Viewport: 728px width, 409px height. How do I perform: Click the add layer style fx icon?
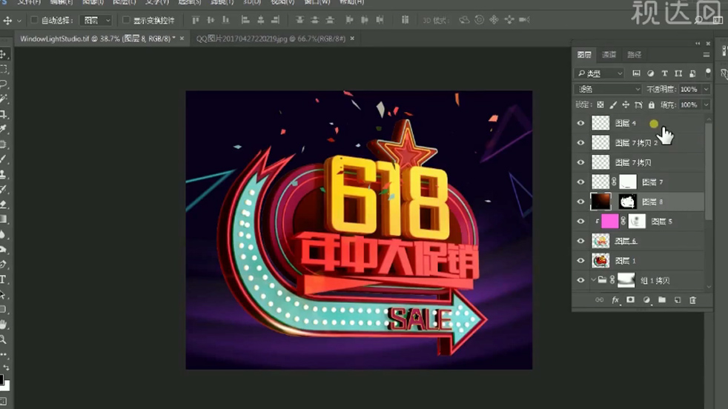[615, 300]
